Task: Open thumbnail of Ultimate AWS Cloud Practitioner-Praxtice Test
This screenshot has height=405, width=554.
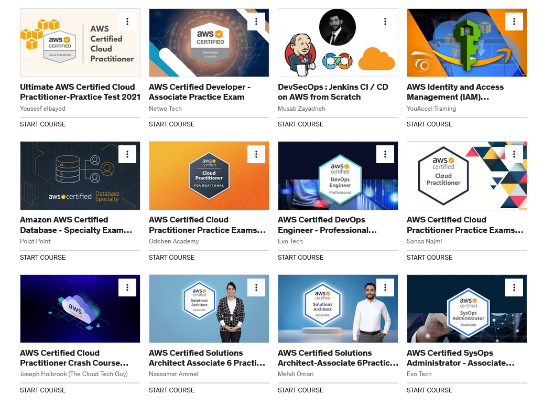Action: pos(80,43)
